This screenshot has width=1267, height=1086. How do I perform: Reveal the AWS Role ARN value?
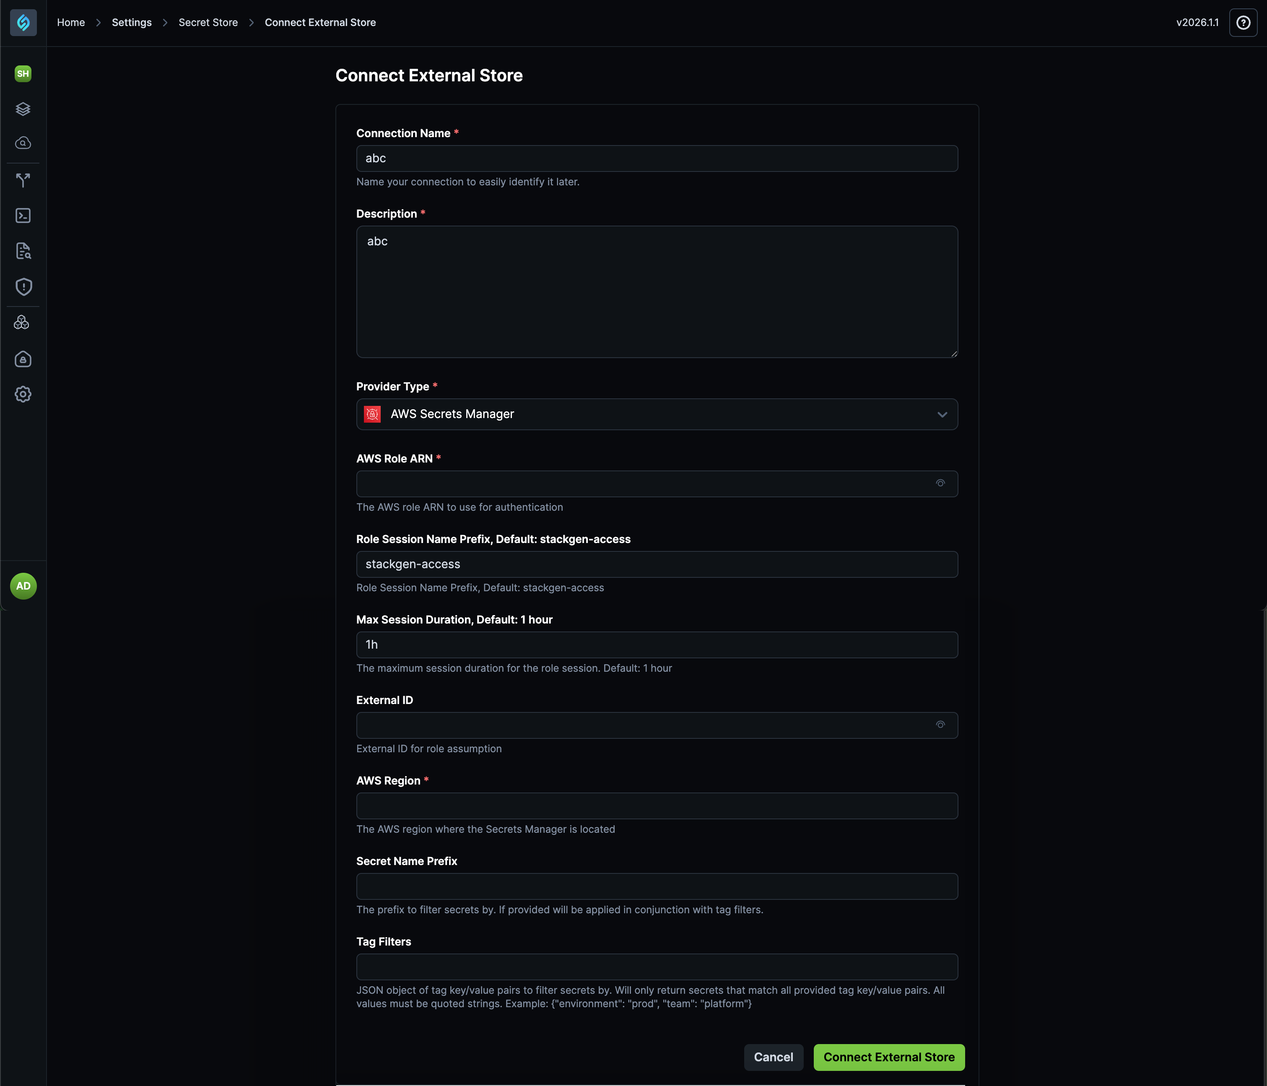(x=940, y=483)
